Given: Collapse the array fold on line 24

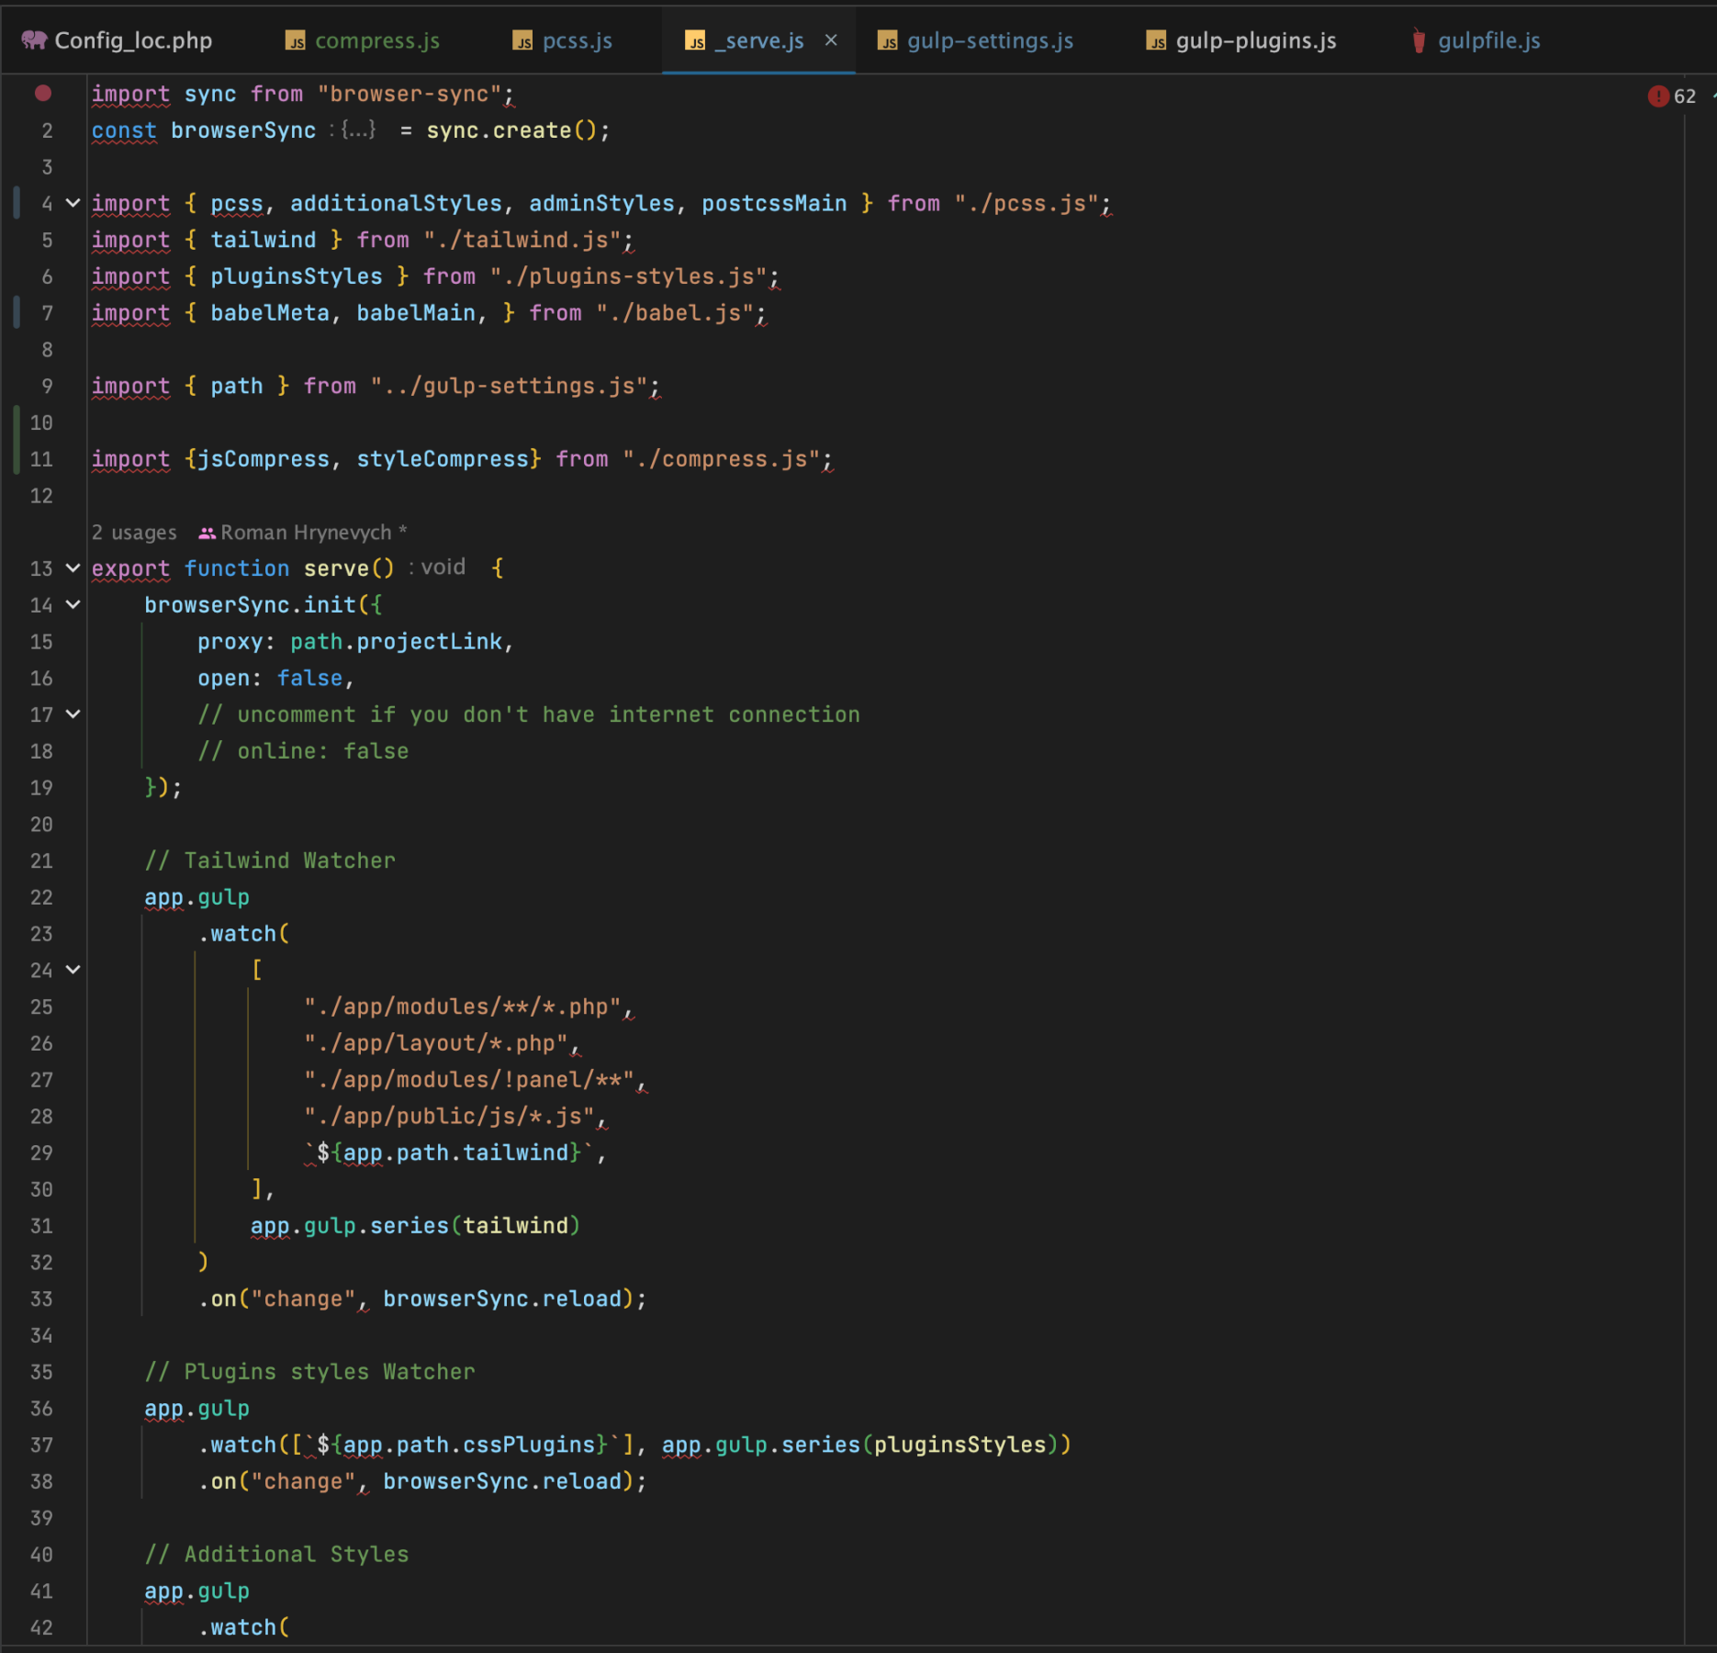Looking at the screenshot, I should click(73, 970).
